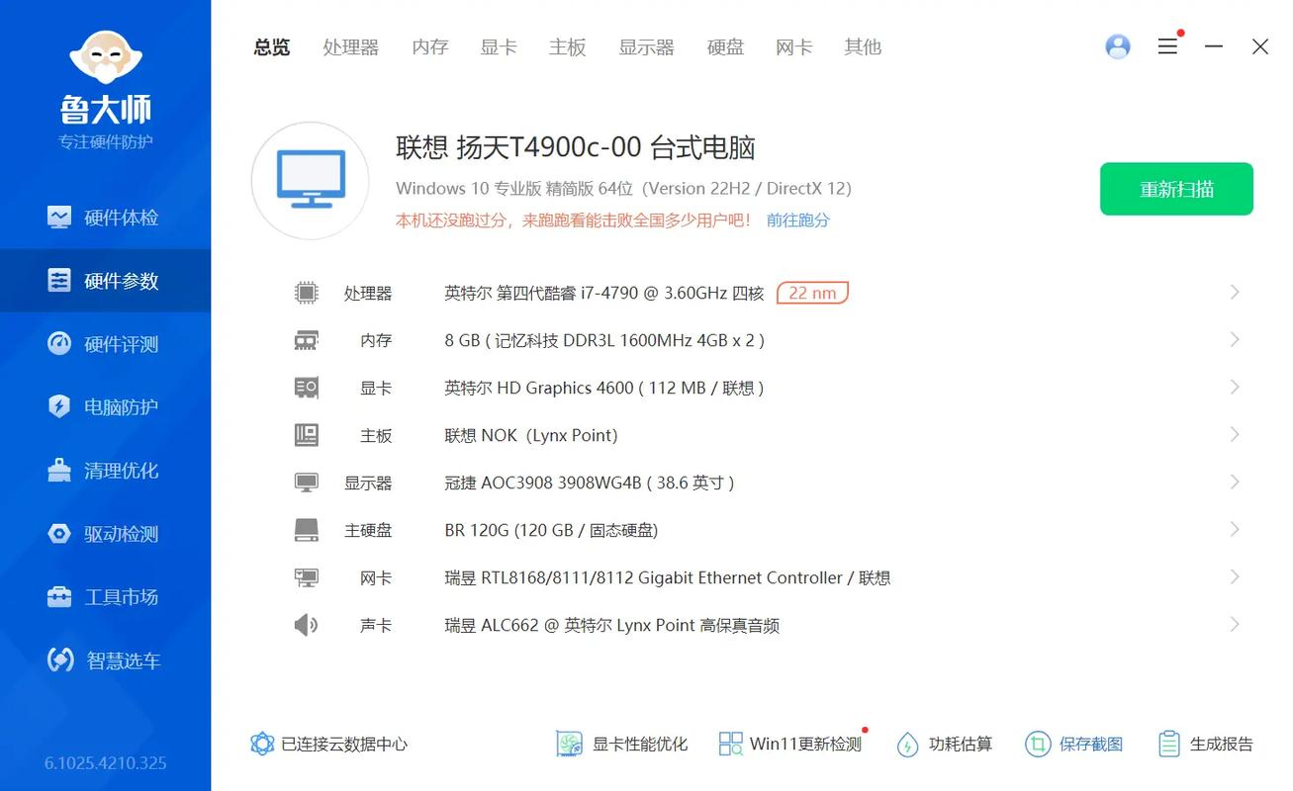1293x791 pixels.
Task: Use 保存截图 to capture the screen
Action: click(1073, 744)
